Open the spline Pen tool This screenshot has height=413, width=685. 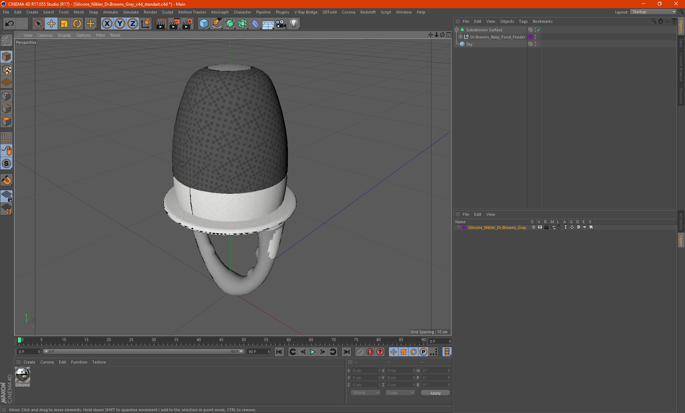click(x=217, y=24)
